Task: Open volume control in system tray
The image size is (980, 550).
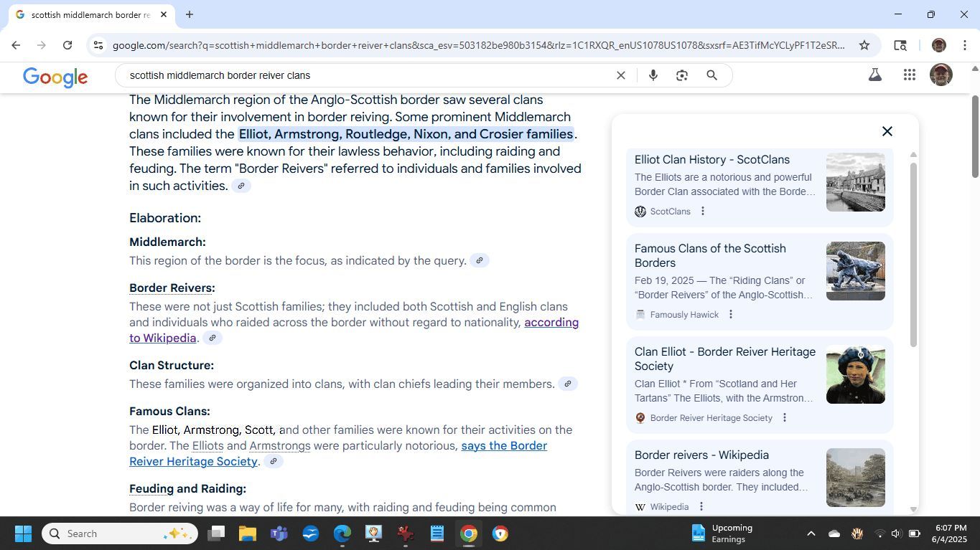Action: tap(896, 534)
